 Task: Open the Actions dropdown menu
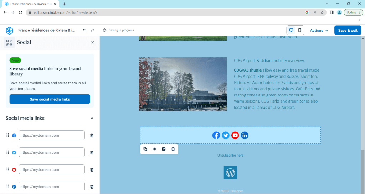click(x=319, y=31)
